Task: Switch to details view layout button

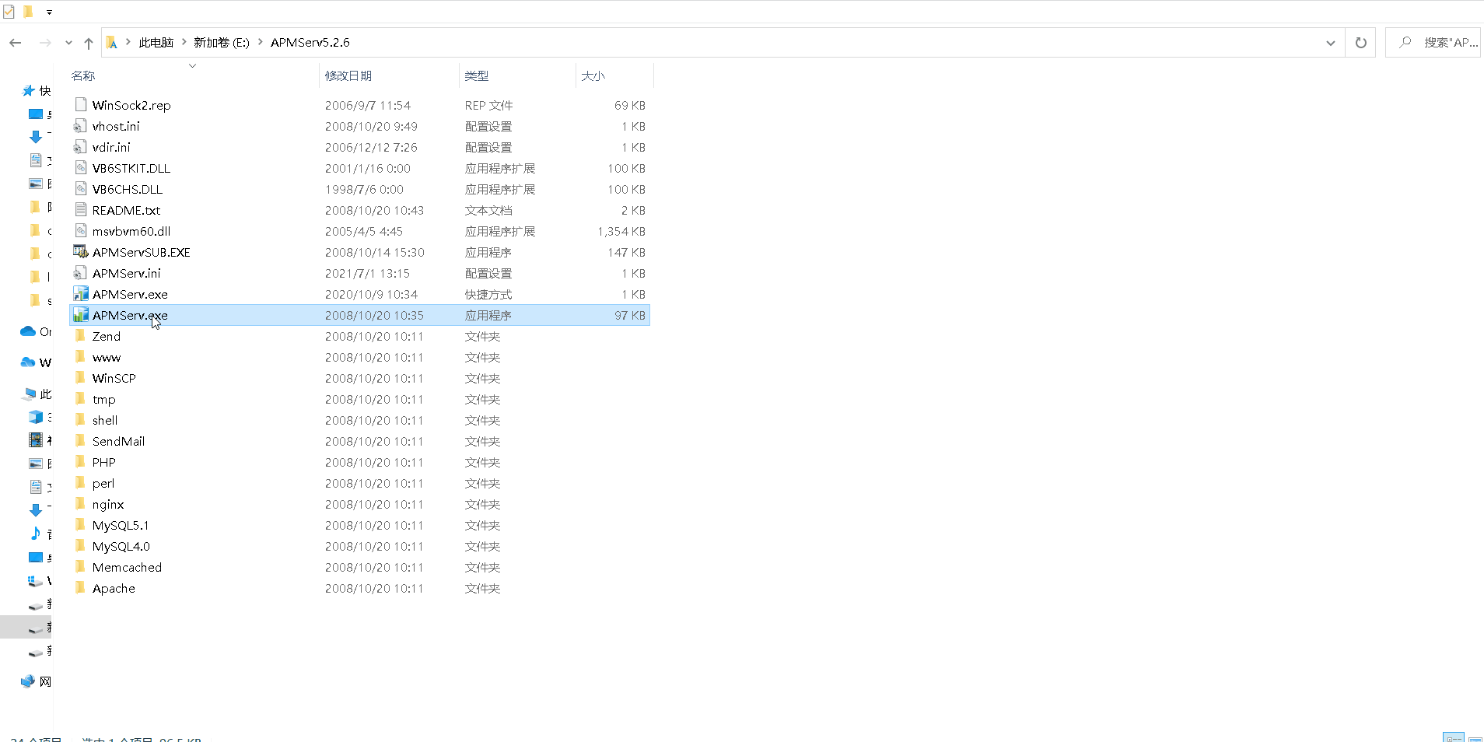Action: point(1454,737)
